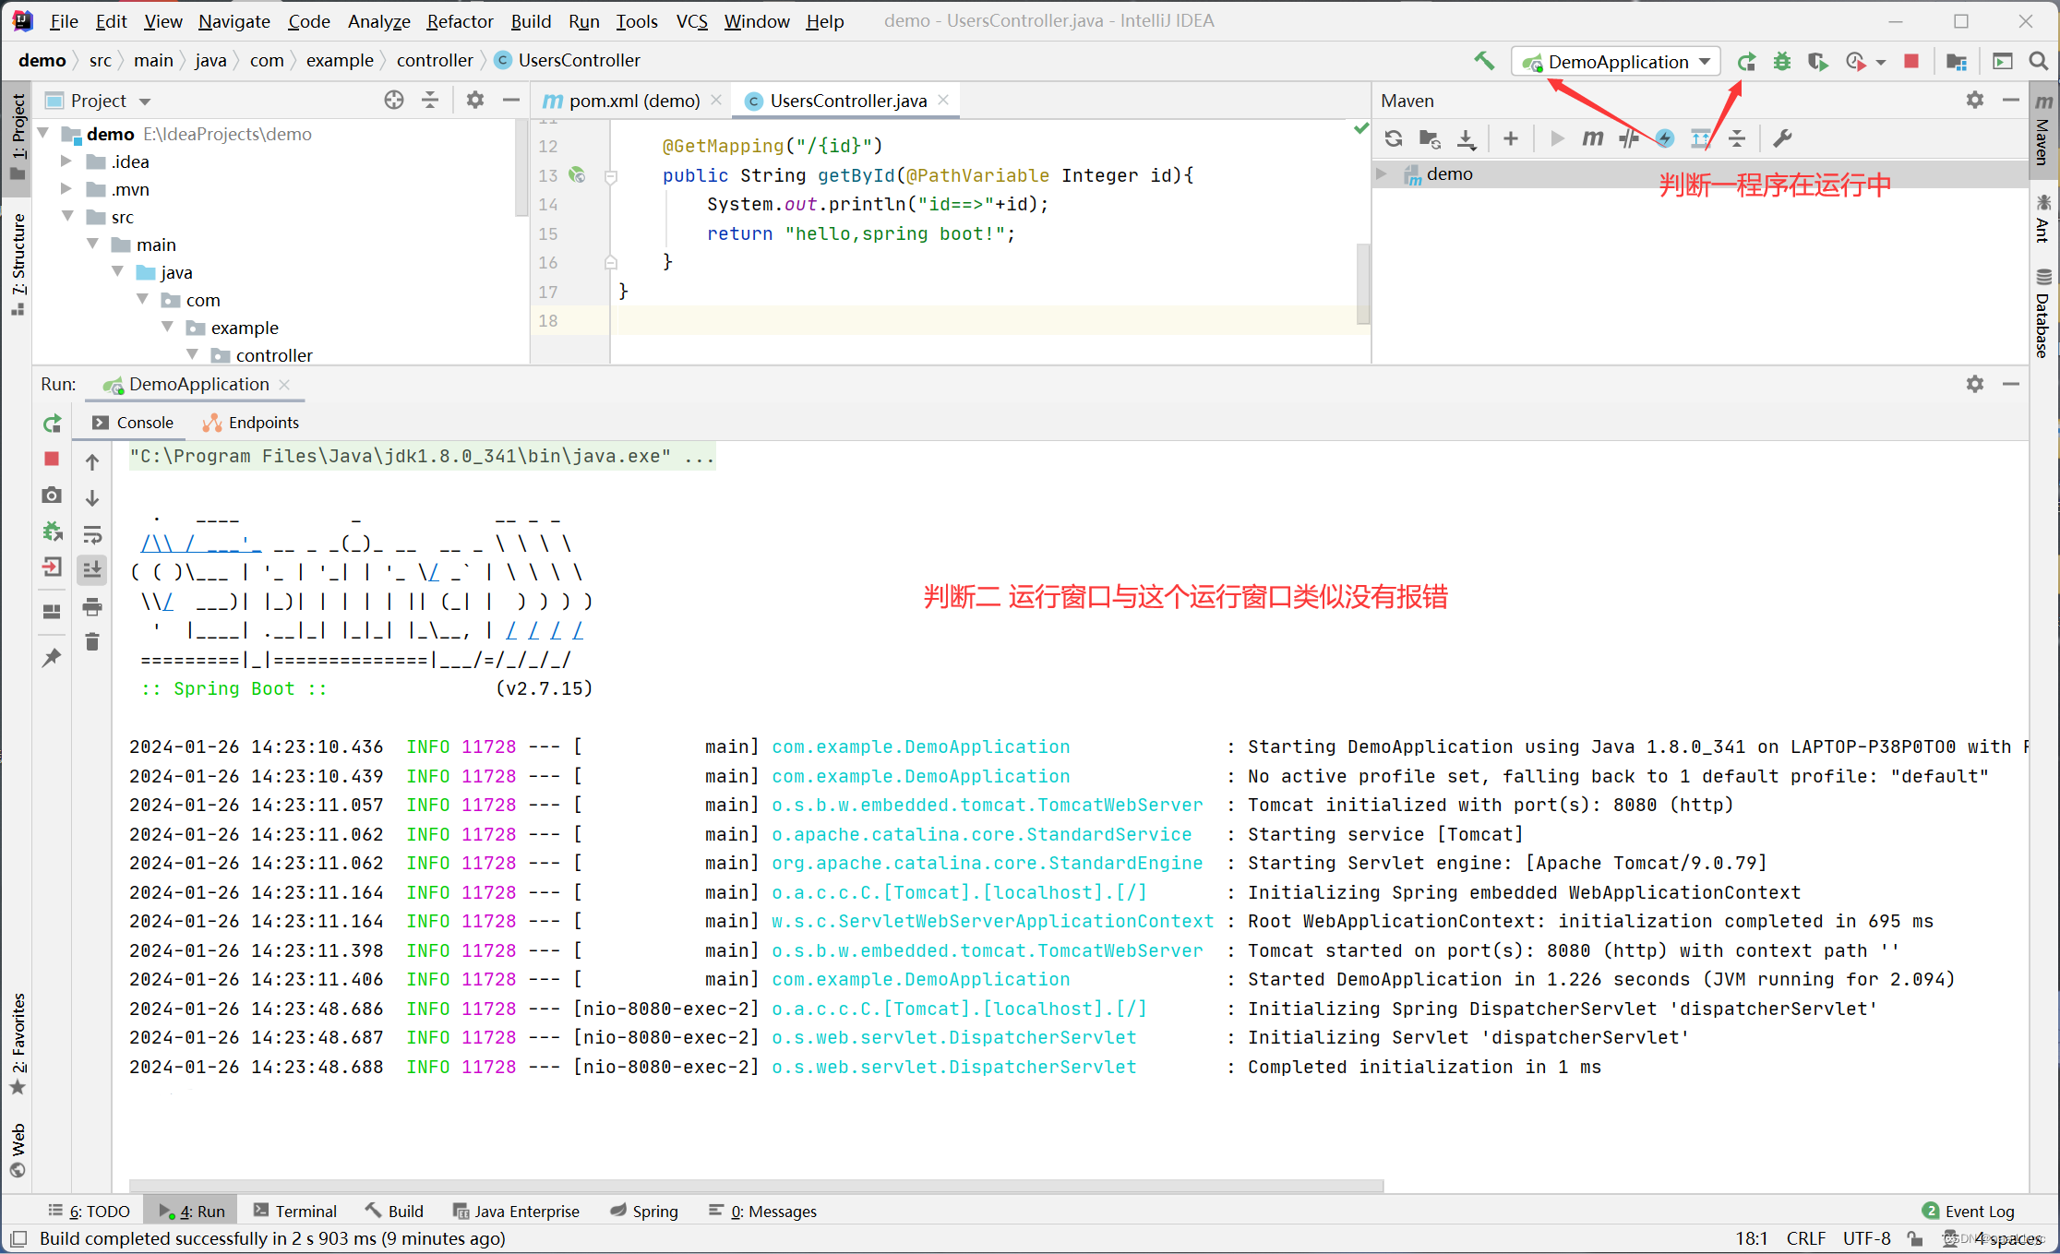Open Search Everywhere magnifier icon
This screenshot has width=2060, height=1254.
pos(2039,61)
